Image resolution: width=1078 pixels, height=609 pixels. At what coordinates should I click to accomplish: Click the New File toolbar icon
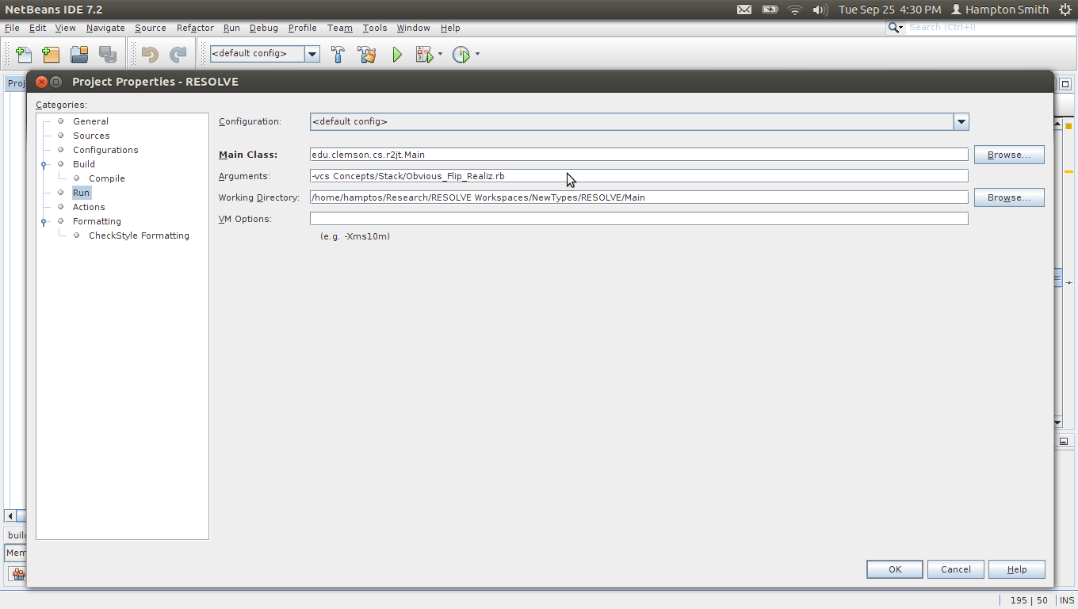(24, 55)
